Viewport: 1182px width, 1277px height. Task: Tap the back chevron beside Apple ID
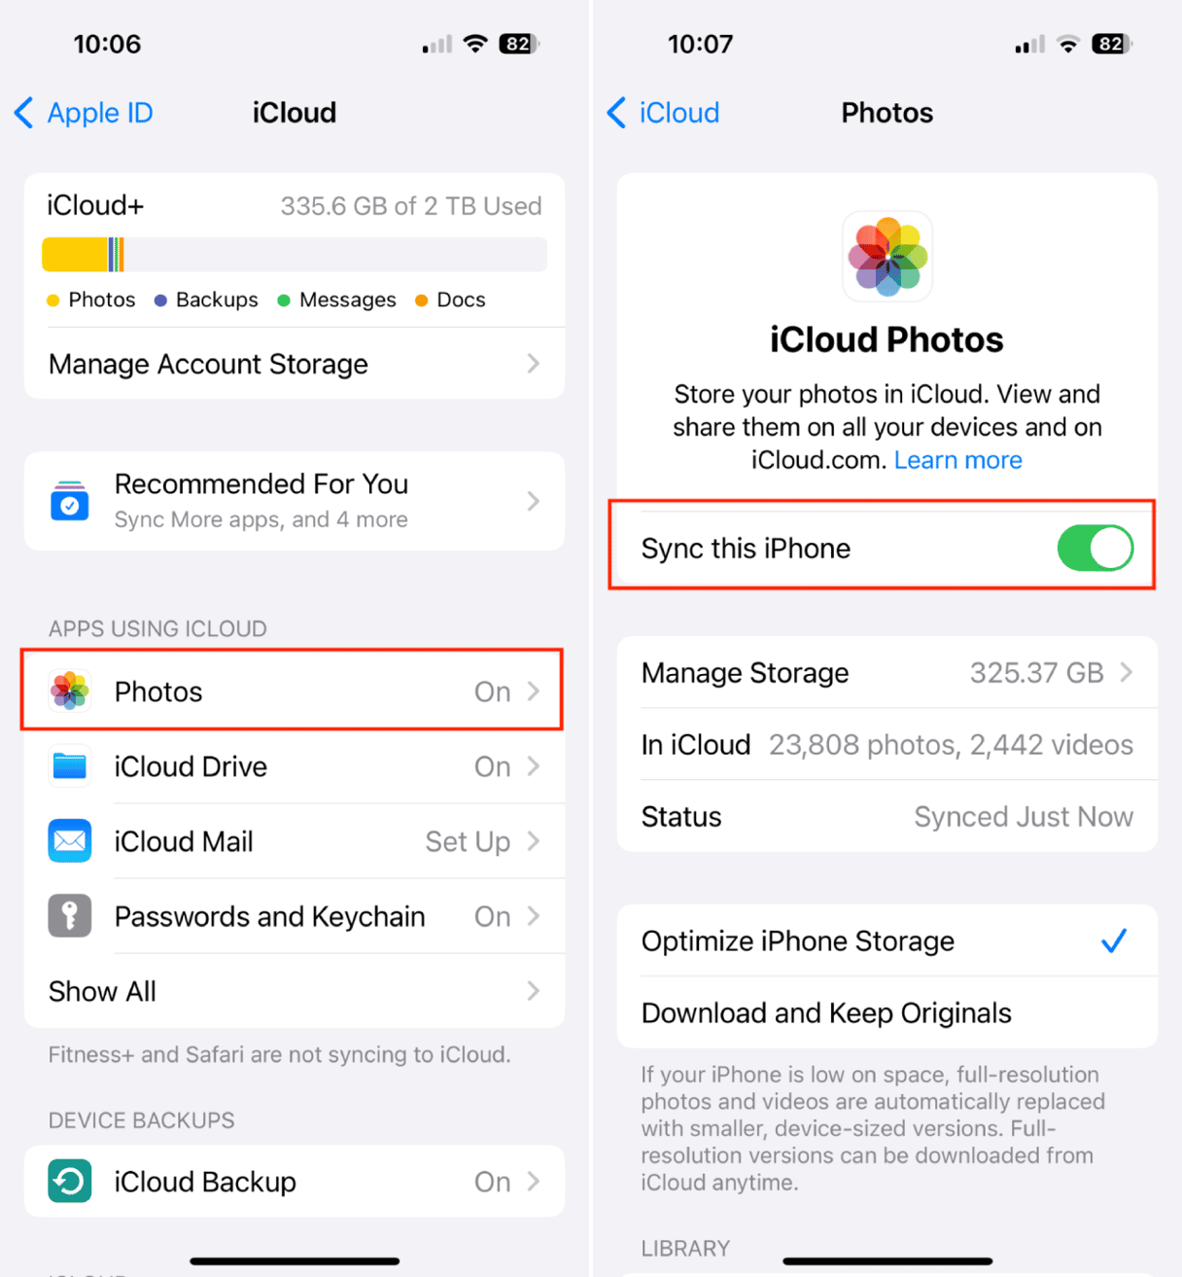(x=25, y=113)
